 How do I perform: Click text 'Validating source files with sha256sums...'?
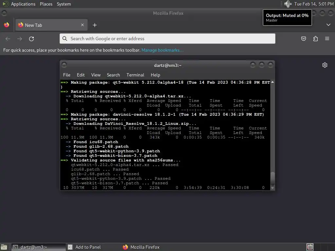tap(126, 160)
